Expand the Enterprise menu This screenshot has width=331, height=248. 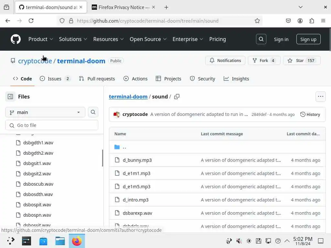(188, 39)
